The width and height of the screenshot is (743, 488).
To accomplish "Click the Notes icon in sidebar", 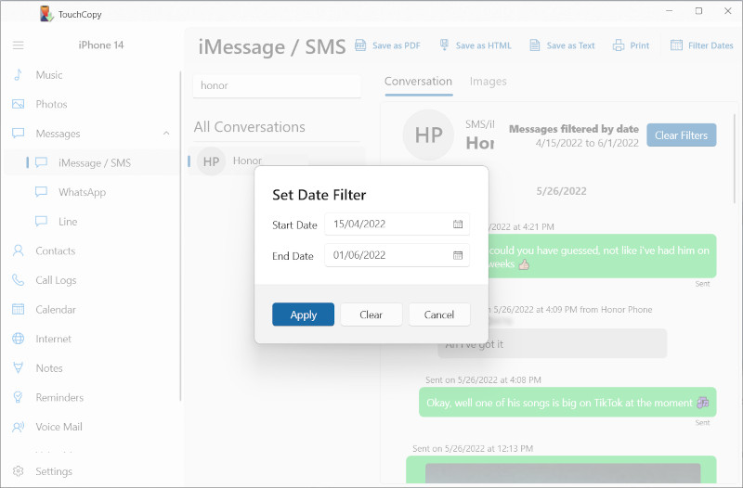I will [18, 367].
